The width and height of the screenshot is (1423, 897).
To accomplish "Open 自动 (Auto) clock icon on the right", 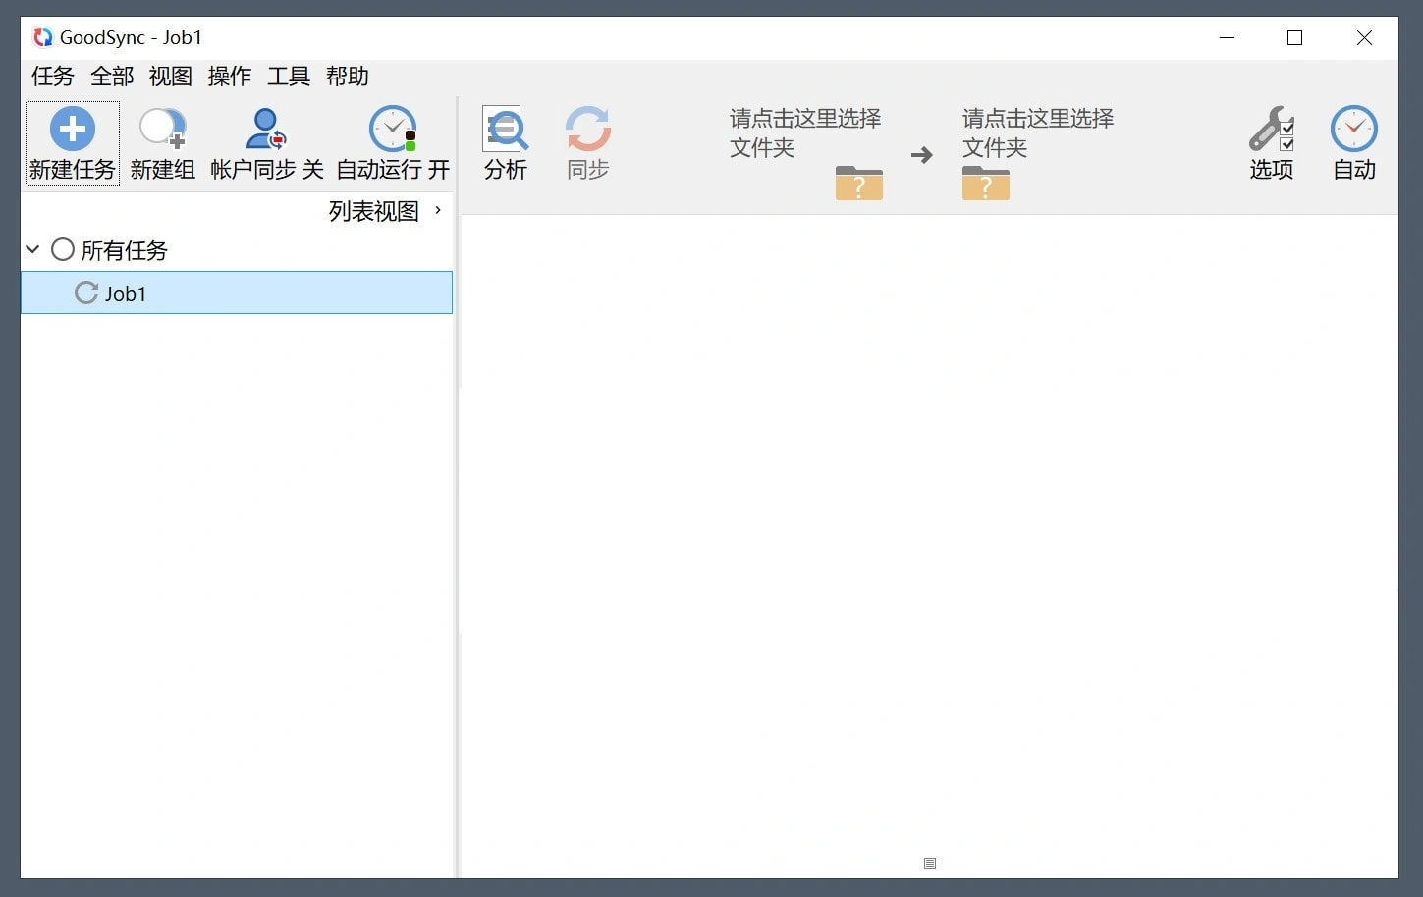I will tap(1354, 129).
